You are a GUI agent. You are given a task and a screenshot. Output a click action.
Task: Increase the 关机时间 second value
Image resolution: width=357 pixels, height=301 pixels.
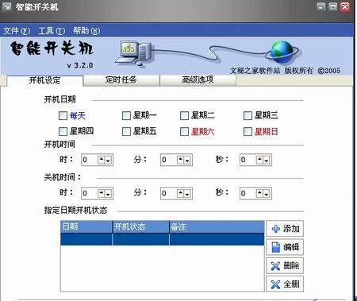point(259,193)
